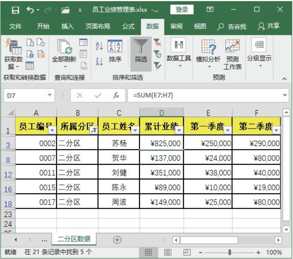
Task: Open the 分级显示 outline dropdown
Action: pos(259,53)
